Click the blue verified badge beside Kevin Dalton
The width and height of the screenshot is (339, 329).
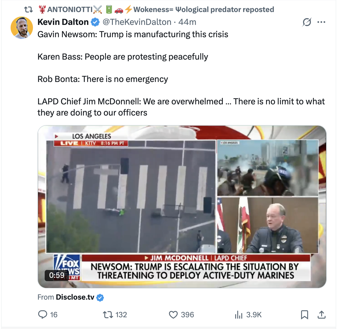(95, 22)
